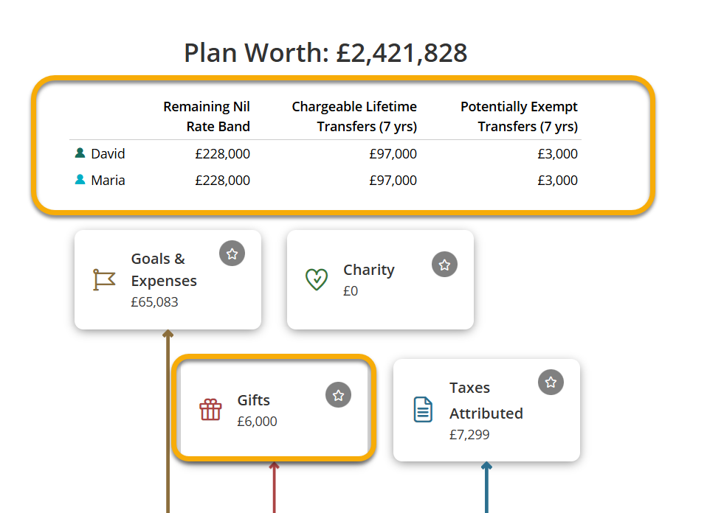This screenshot has height=513, width=707.
Task: Select the Remaining Nil Rate Band column header
Action: click(x=207, y=116)
